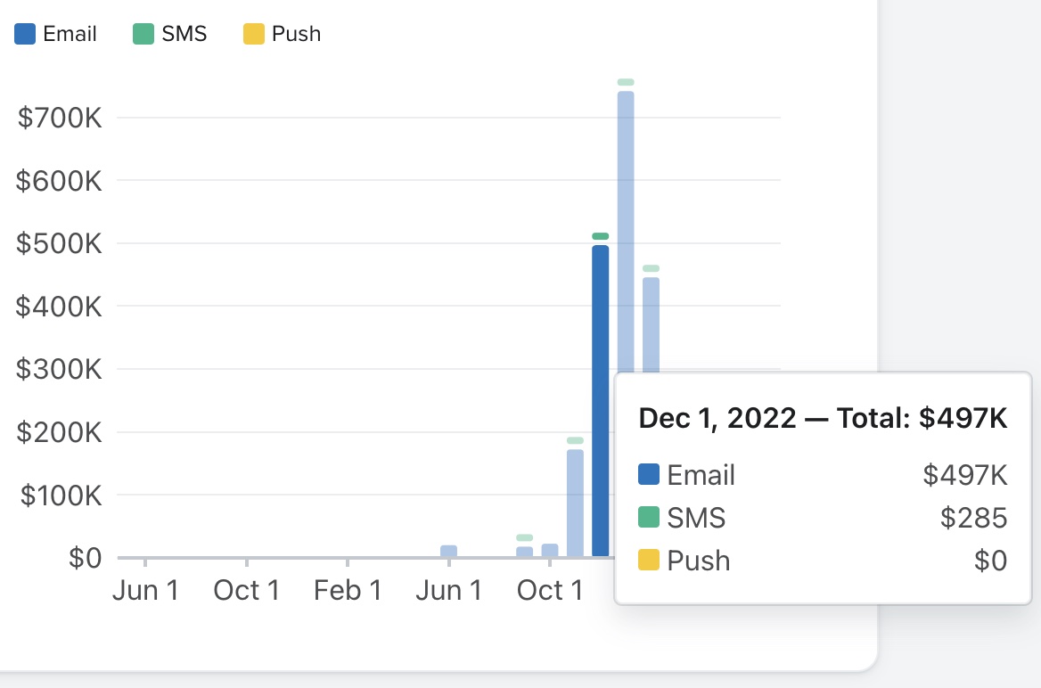
Task: Select the highlighted dark blue Dec 2022 bar
Action: coord(601,401)
